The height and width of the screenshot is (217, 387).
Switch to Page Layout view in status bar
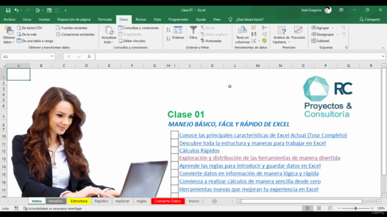[319, 209]
